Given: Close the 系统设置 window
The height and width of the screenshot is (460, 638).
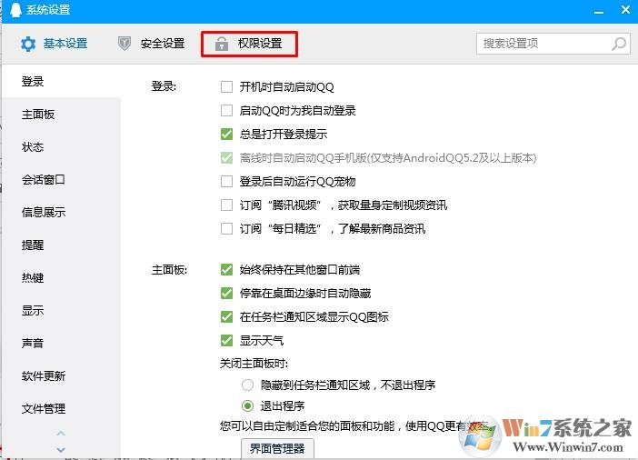Looking at the screenshot, I should click(x=626, y=9).
